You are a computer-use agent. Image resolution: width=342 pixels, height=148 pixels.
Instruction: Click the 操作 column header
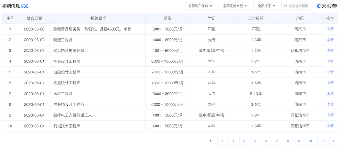330,18
